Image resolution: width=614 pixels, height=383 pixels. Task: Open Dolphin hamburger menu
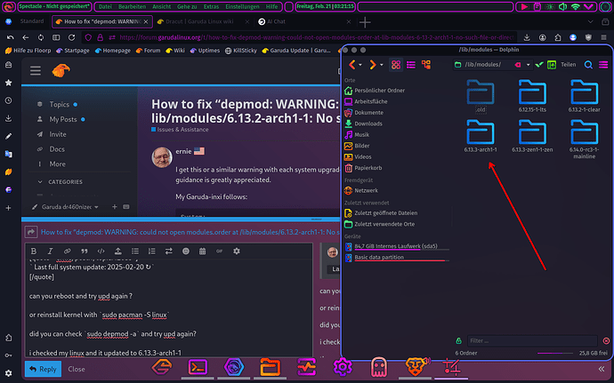click(603, 65)
